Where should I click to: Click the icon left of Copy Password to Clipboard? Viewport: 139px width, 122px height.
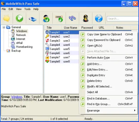pyautogui.click(x=83, y=40)
